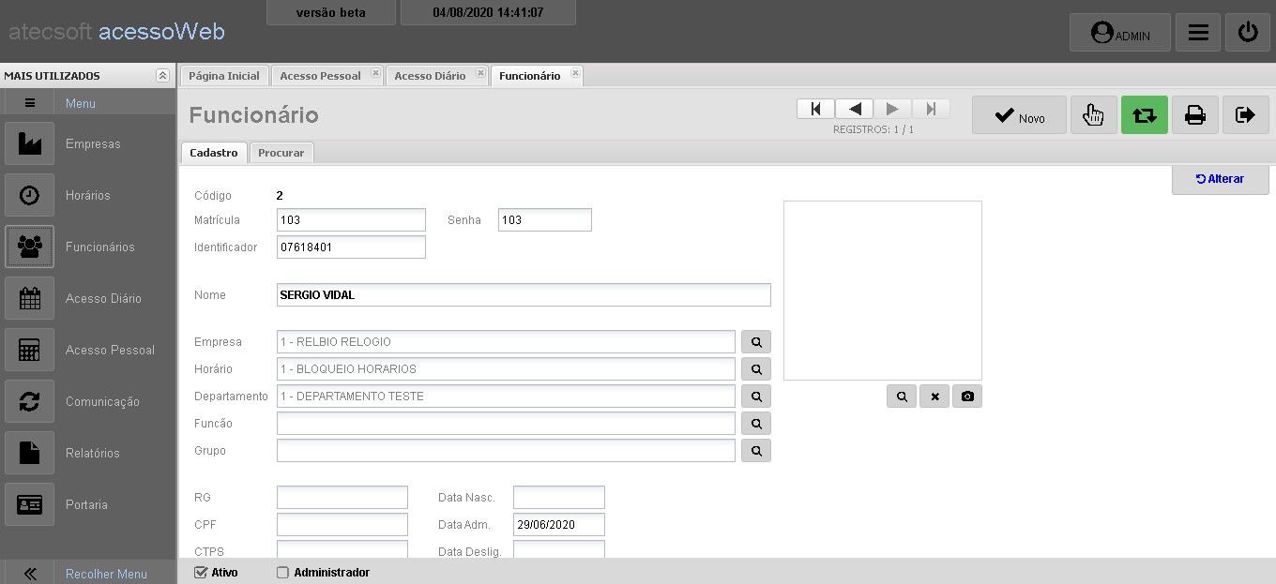
Task: Click the hamburger Menu icon in sidebar
Action: click(30, 103)
